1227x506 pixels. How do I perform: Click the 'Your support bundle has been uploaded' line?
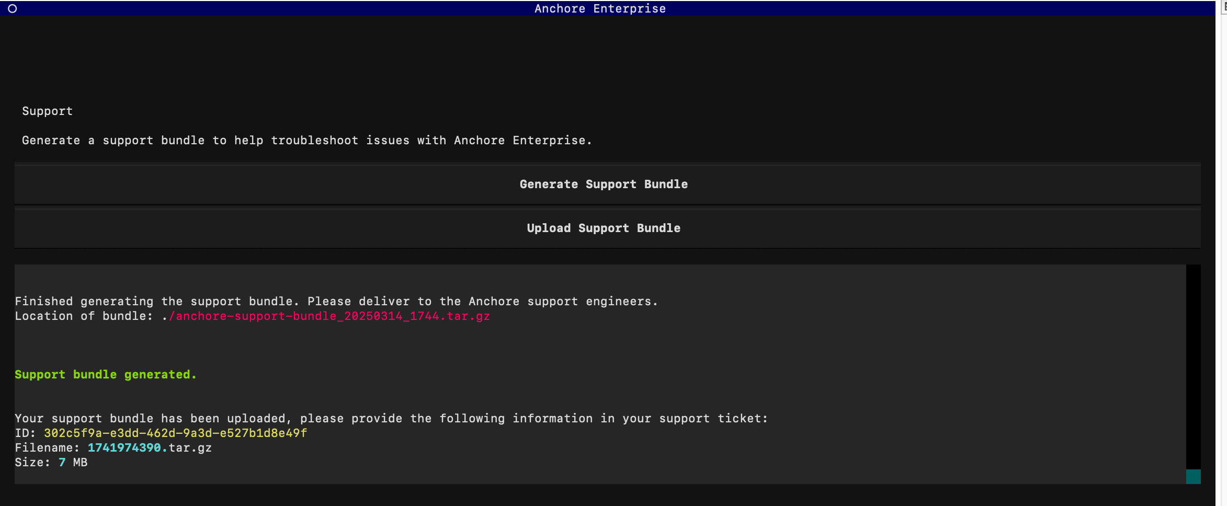[391, 419]
